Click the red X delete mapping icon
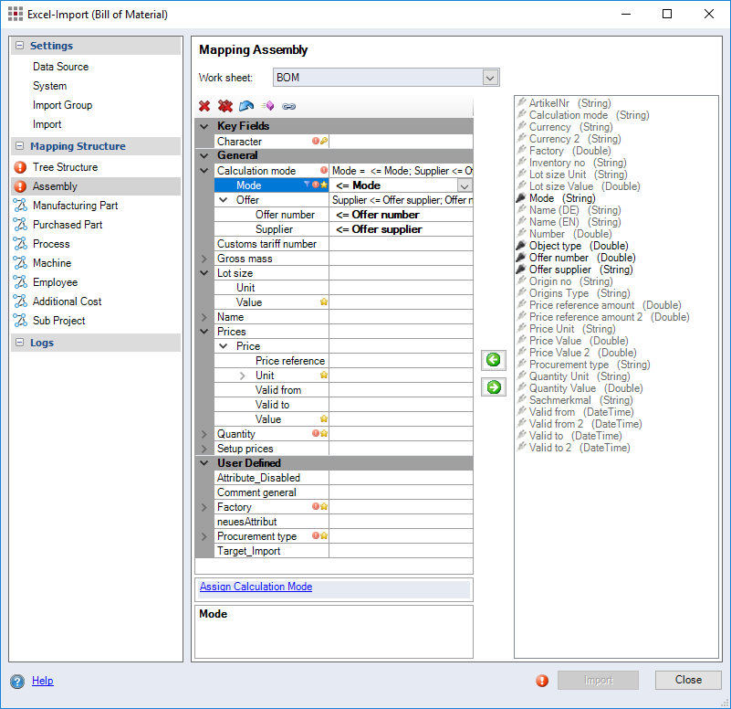 pos(204,106)
